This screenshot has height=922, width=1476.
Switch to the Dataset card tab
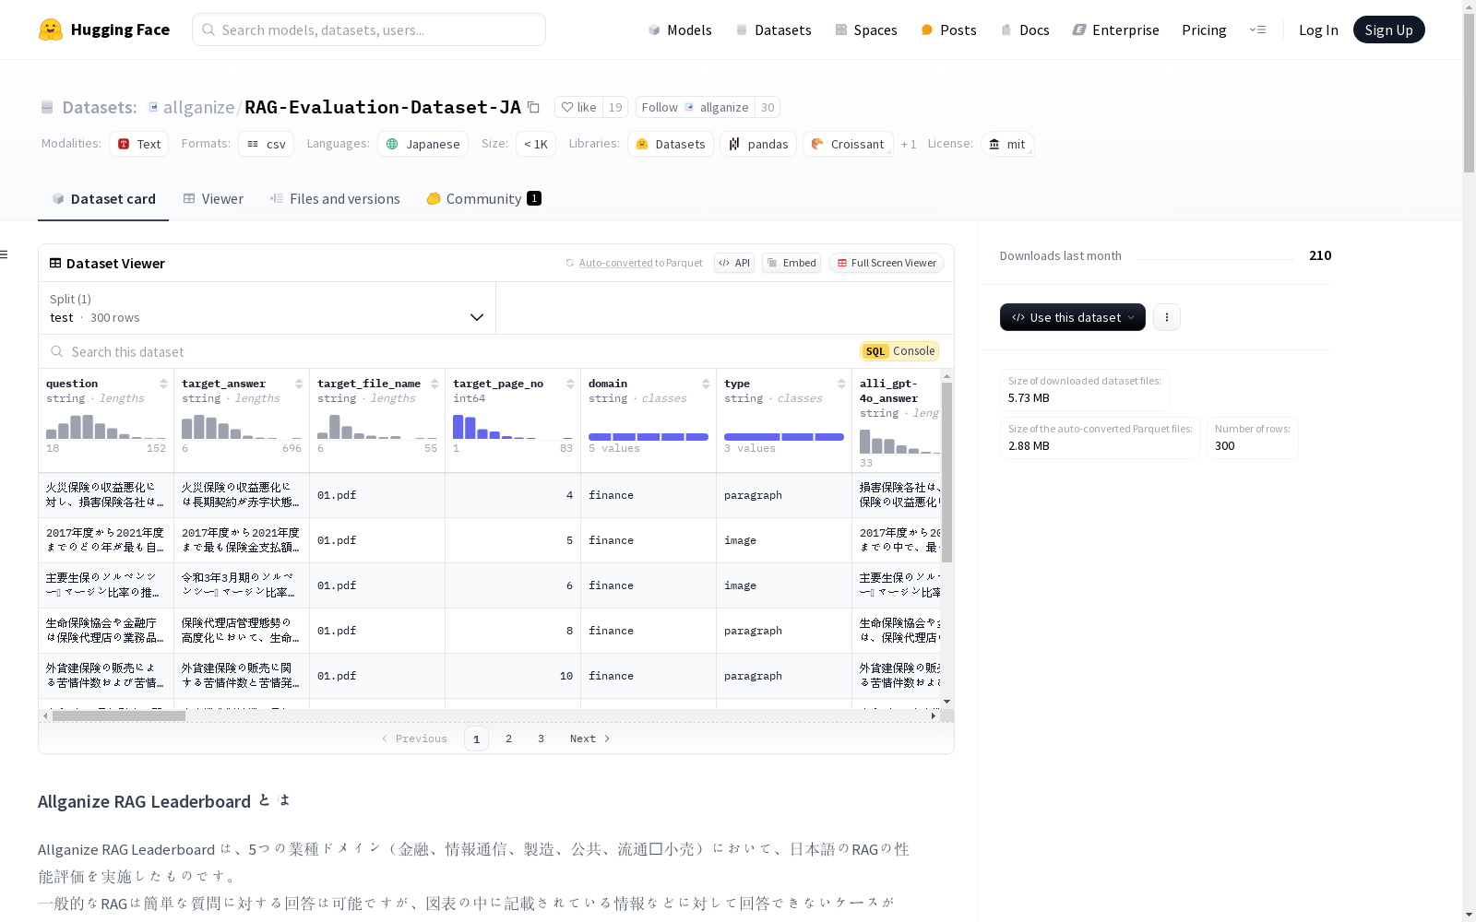point(103,199)
